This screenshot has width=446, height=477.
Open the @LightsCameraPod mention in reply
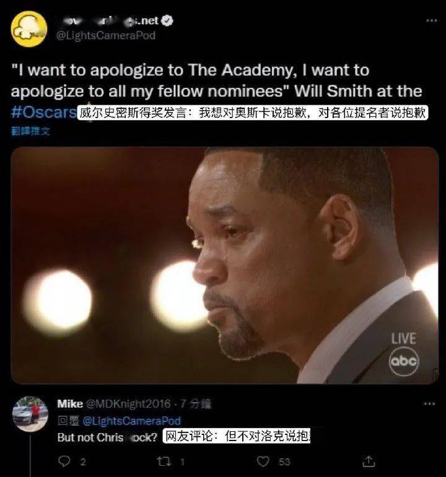click(131, 421)
